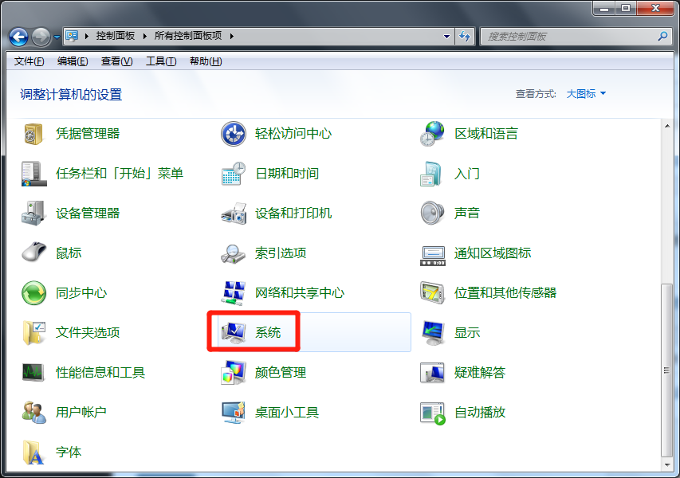Open the 工具(T) menu
Viewport: 680px width, 478px height.
161,61
